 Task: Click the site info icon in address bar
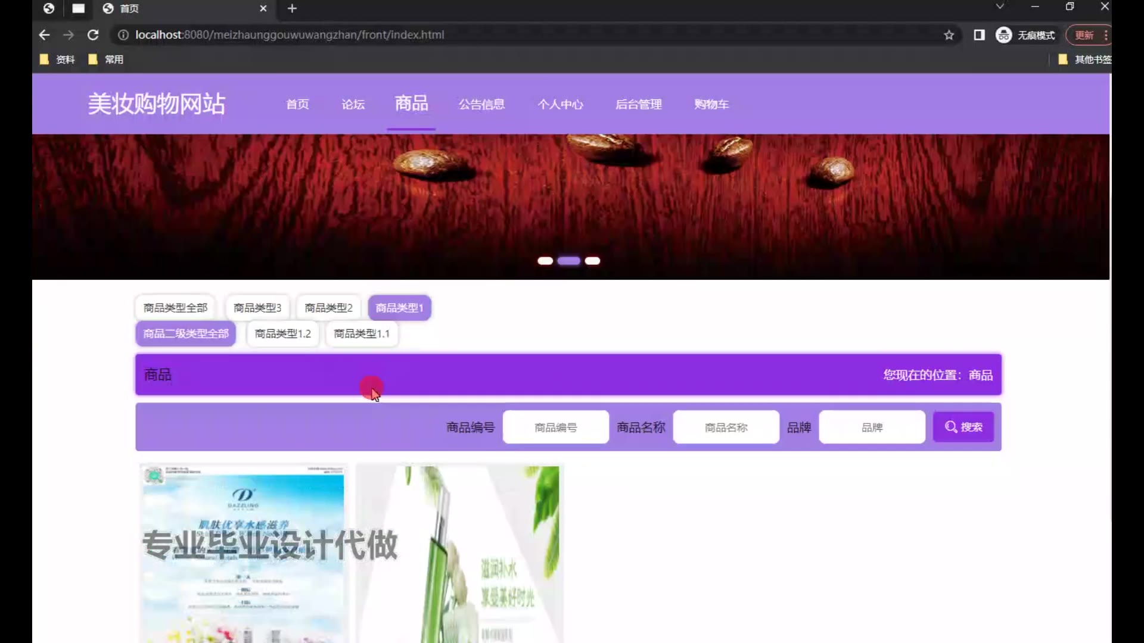coord(123,35)
